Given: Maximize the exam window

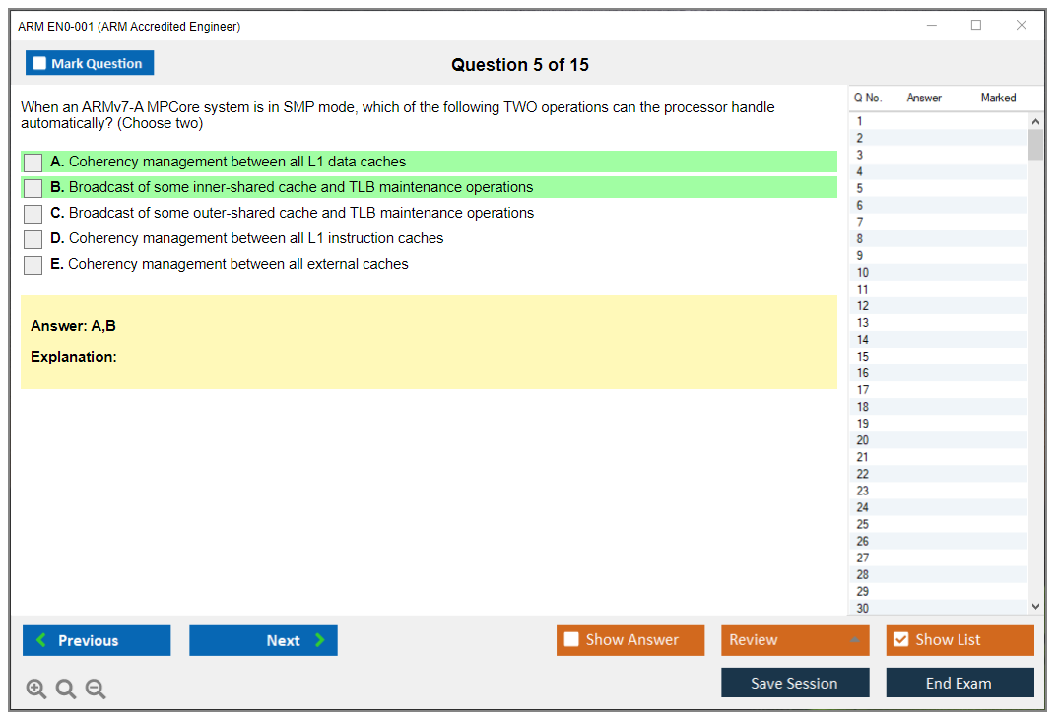Looking at the screenshot, I should (x=976, y=26).
